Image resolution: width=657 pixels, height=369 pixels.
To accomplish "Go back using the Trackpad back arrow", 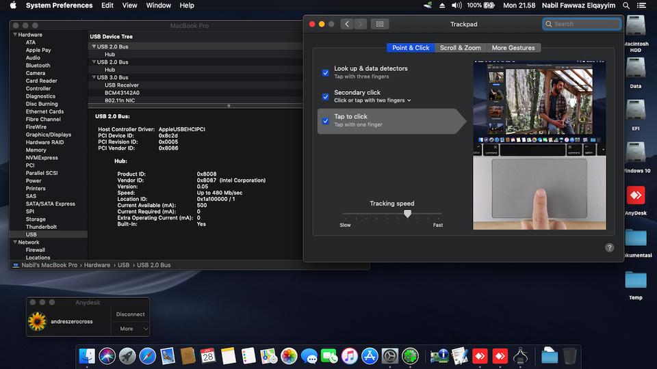I will [346, 24].
